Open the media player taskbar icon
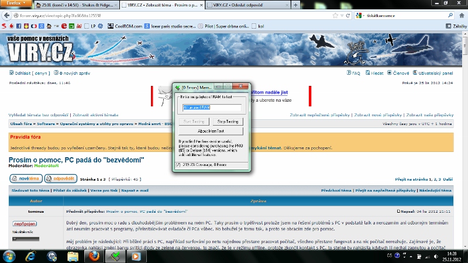The height and width of the screenshot is (263, 468). click(136, 257)
